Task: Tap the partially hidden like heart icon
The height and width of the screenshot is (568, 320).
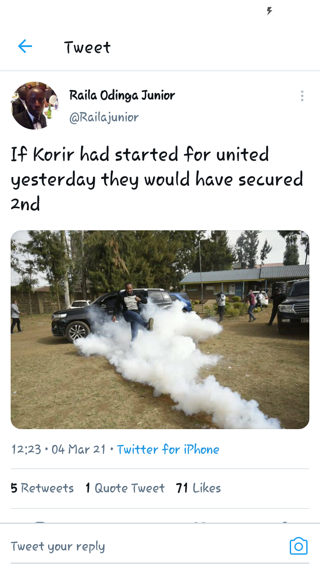Action: (x=200, y=522)
